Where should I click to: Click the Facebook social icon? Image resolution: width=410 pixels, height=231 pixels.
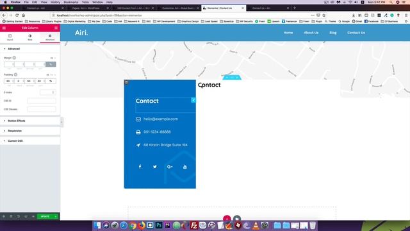(x=140, y=167)
